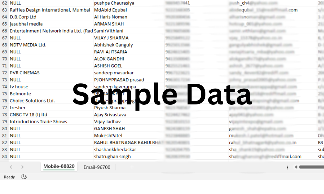The width and height of the screenshot is (324, 194).
Task: Select the NULL cell in row 82
Action: click(51, 143)
